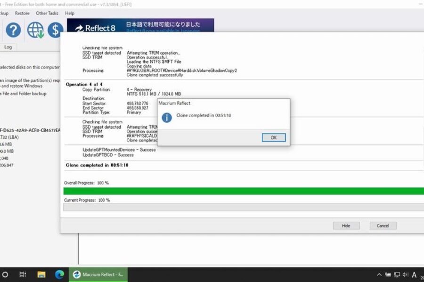Viewport: 424px width, 282px height.
Task: Click the globe download update icon
Action: 35,30
